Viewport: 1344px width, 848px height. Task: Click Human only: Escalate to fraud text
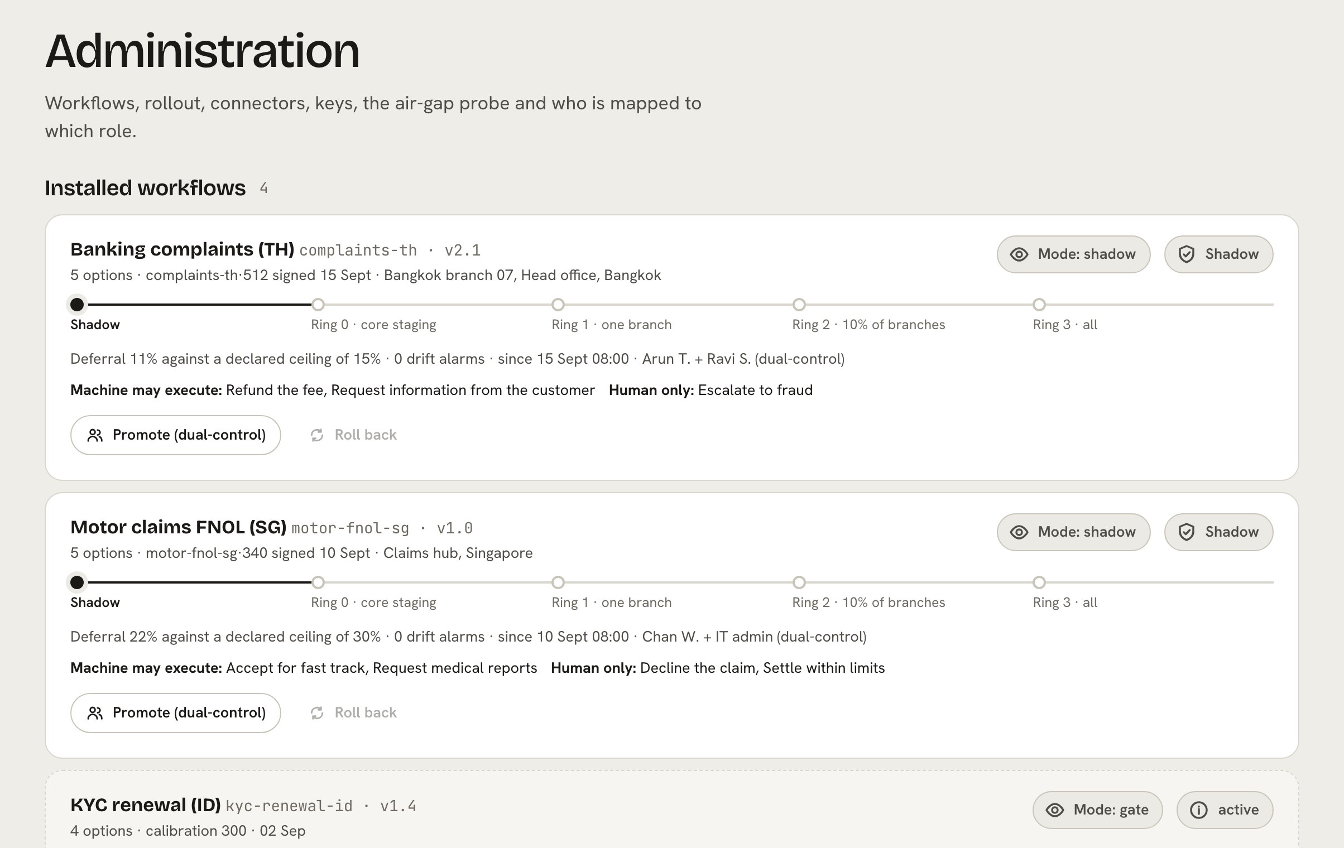711,390
